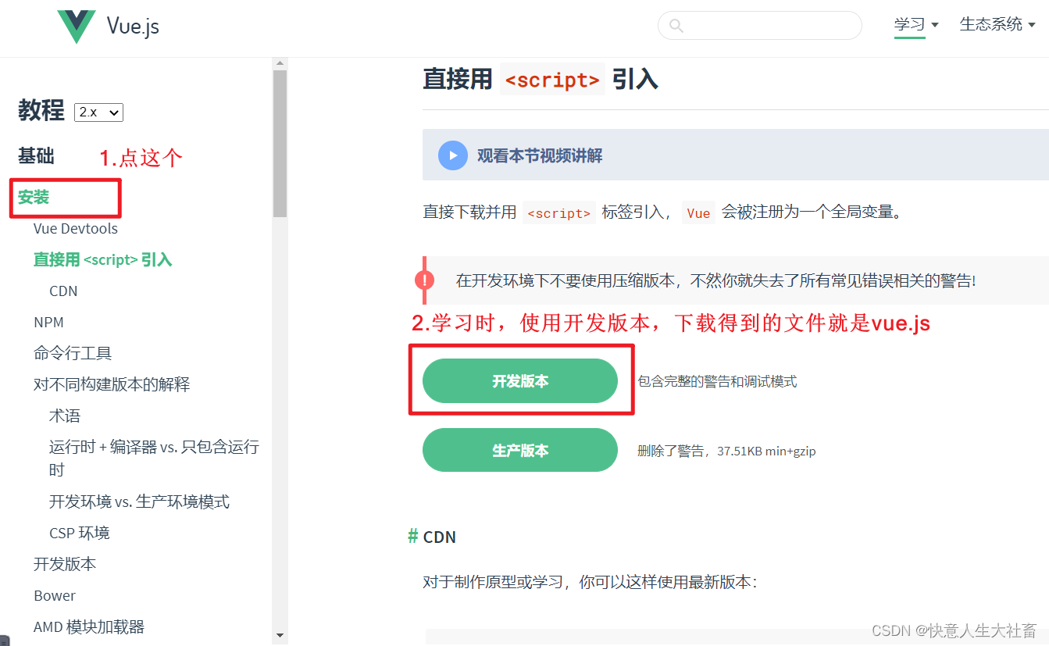Click the Vue.js logo icon
Image resolution: width=1049 pixels, height=646 pixels.
(77, 27)
